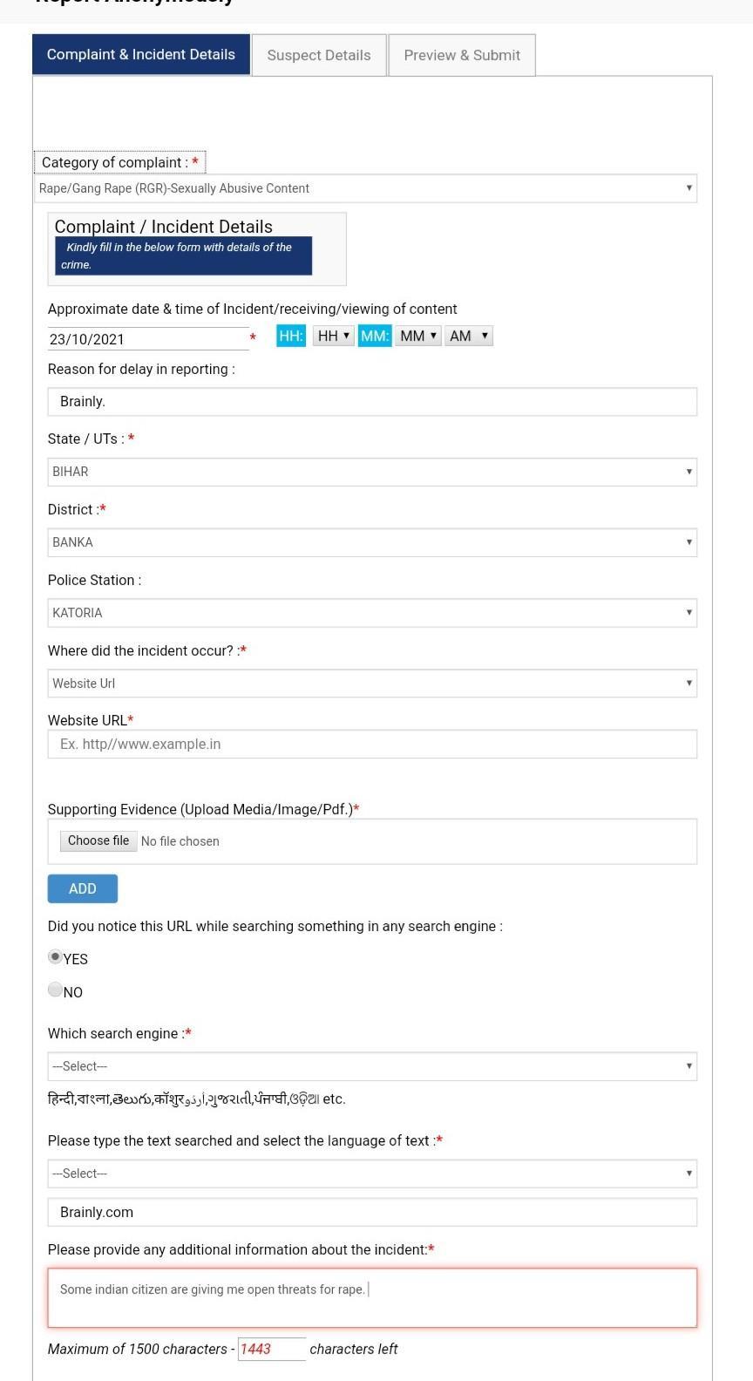Image resolution: width=753 pixels, height=1381 pixels.
Task: Click the Website URL input field
Action: click(x=372, y=744)
